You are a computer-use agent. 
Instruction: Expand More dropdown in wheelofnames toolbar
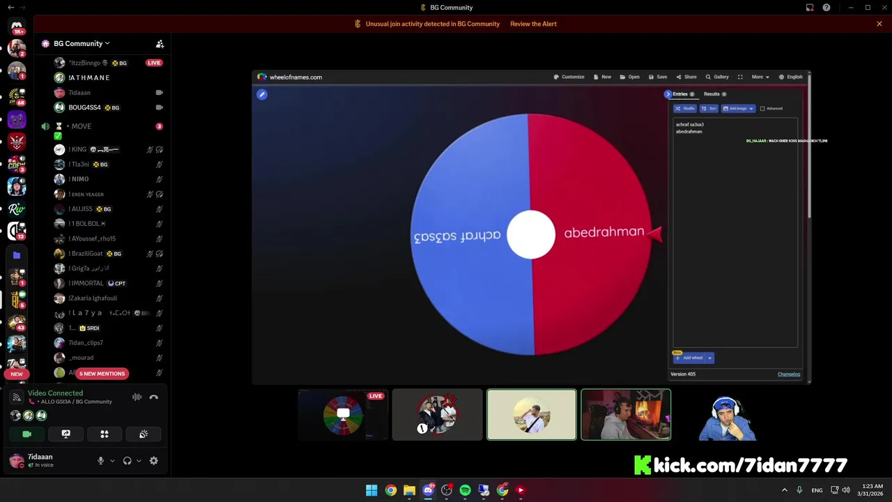(x=760, y=77)
